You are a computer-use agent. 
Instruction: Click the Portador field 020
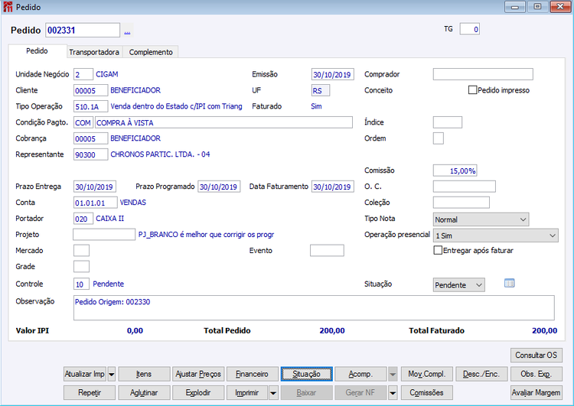click(83, 219)
